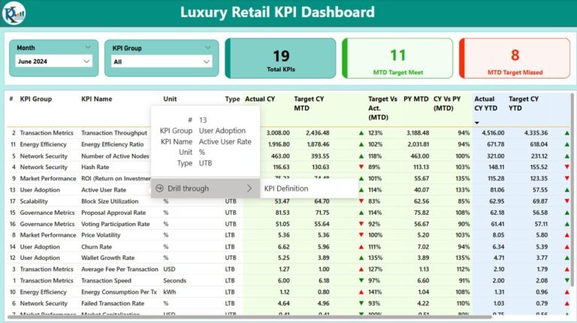
Task: Click the vertical scrollbar of the table
Action: click(x=572, y=189)
